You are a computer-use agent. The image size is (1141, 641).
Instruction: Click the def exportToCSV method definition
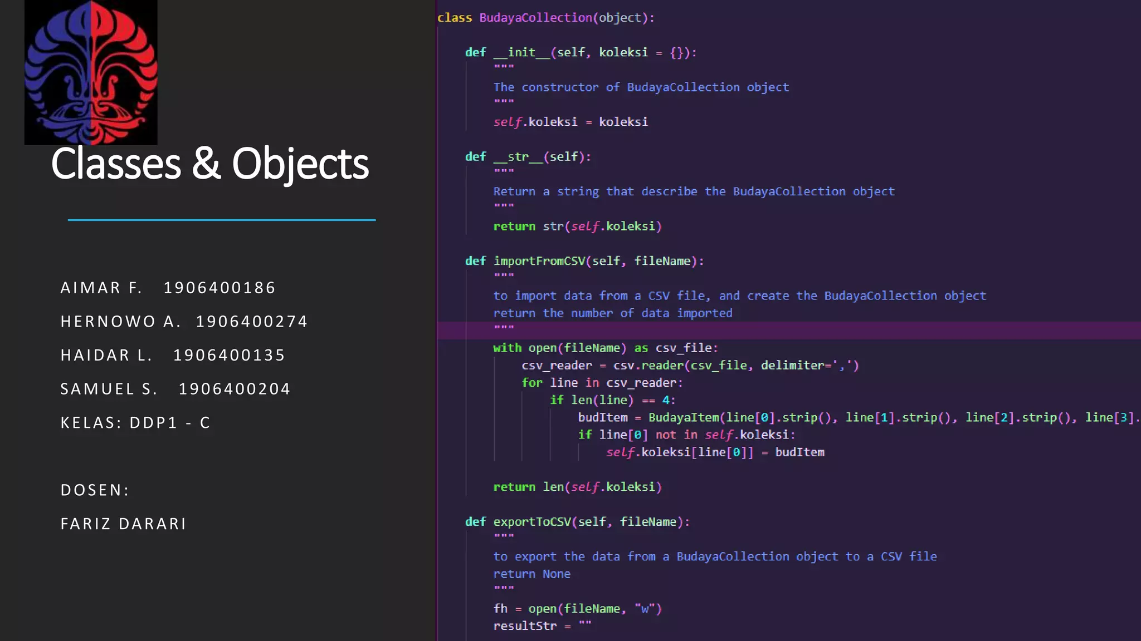pos(577,522)
